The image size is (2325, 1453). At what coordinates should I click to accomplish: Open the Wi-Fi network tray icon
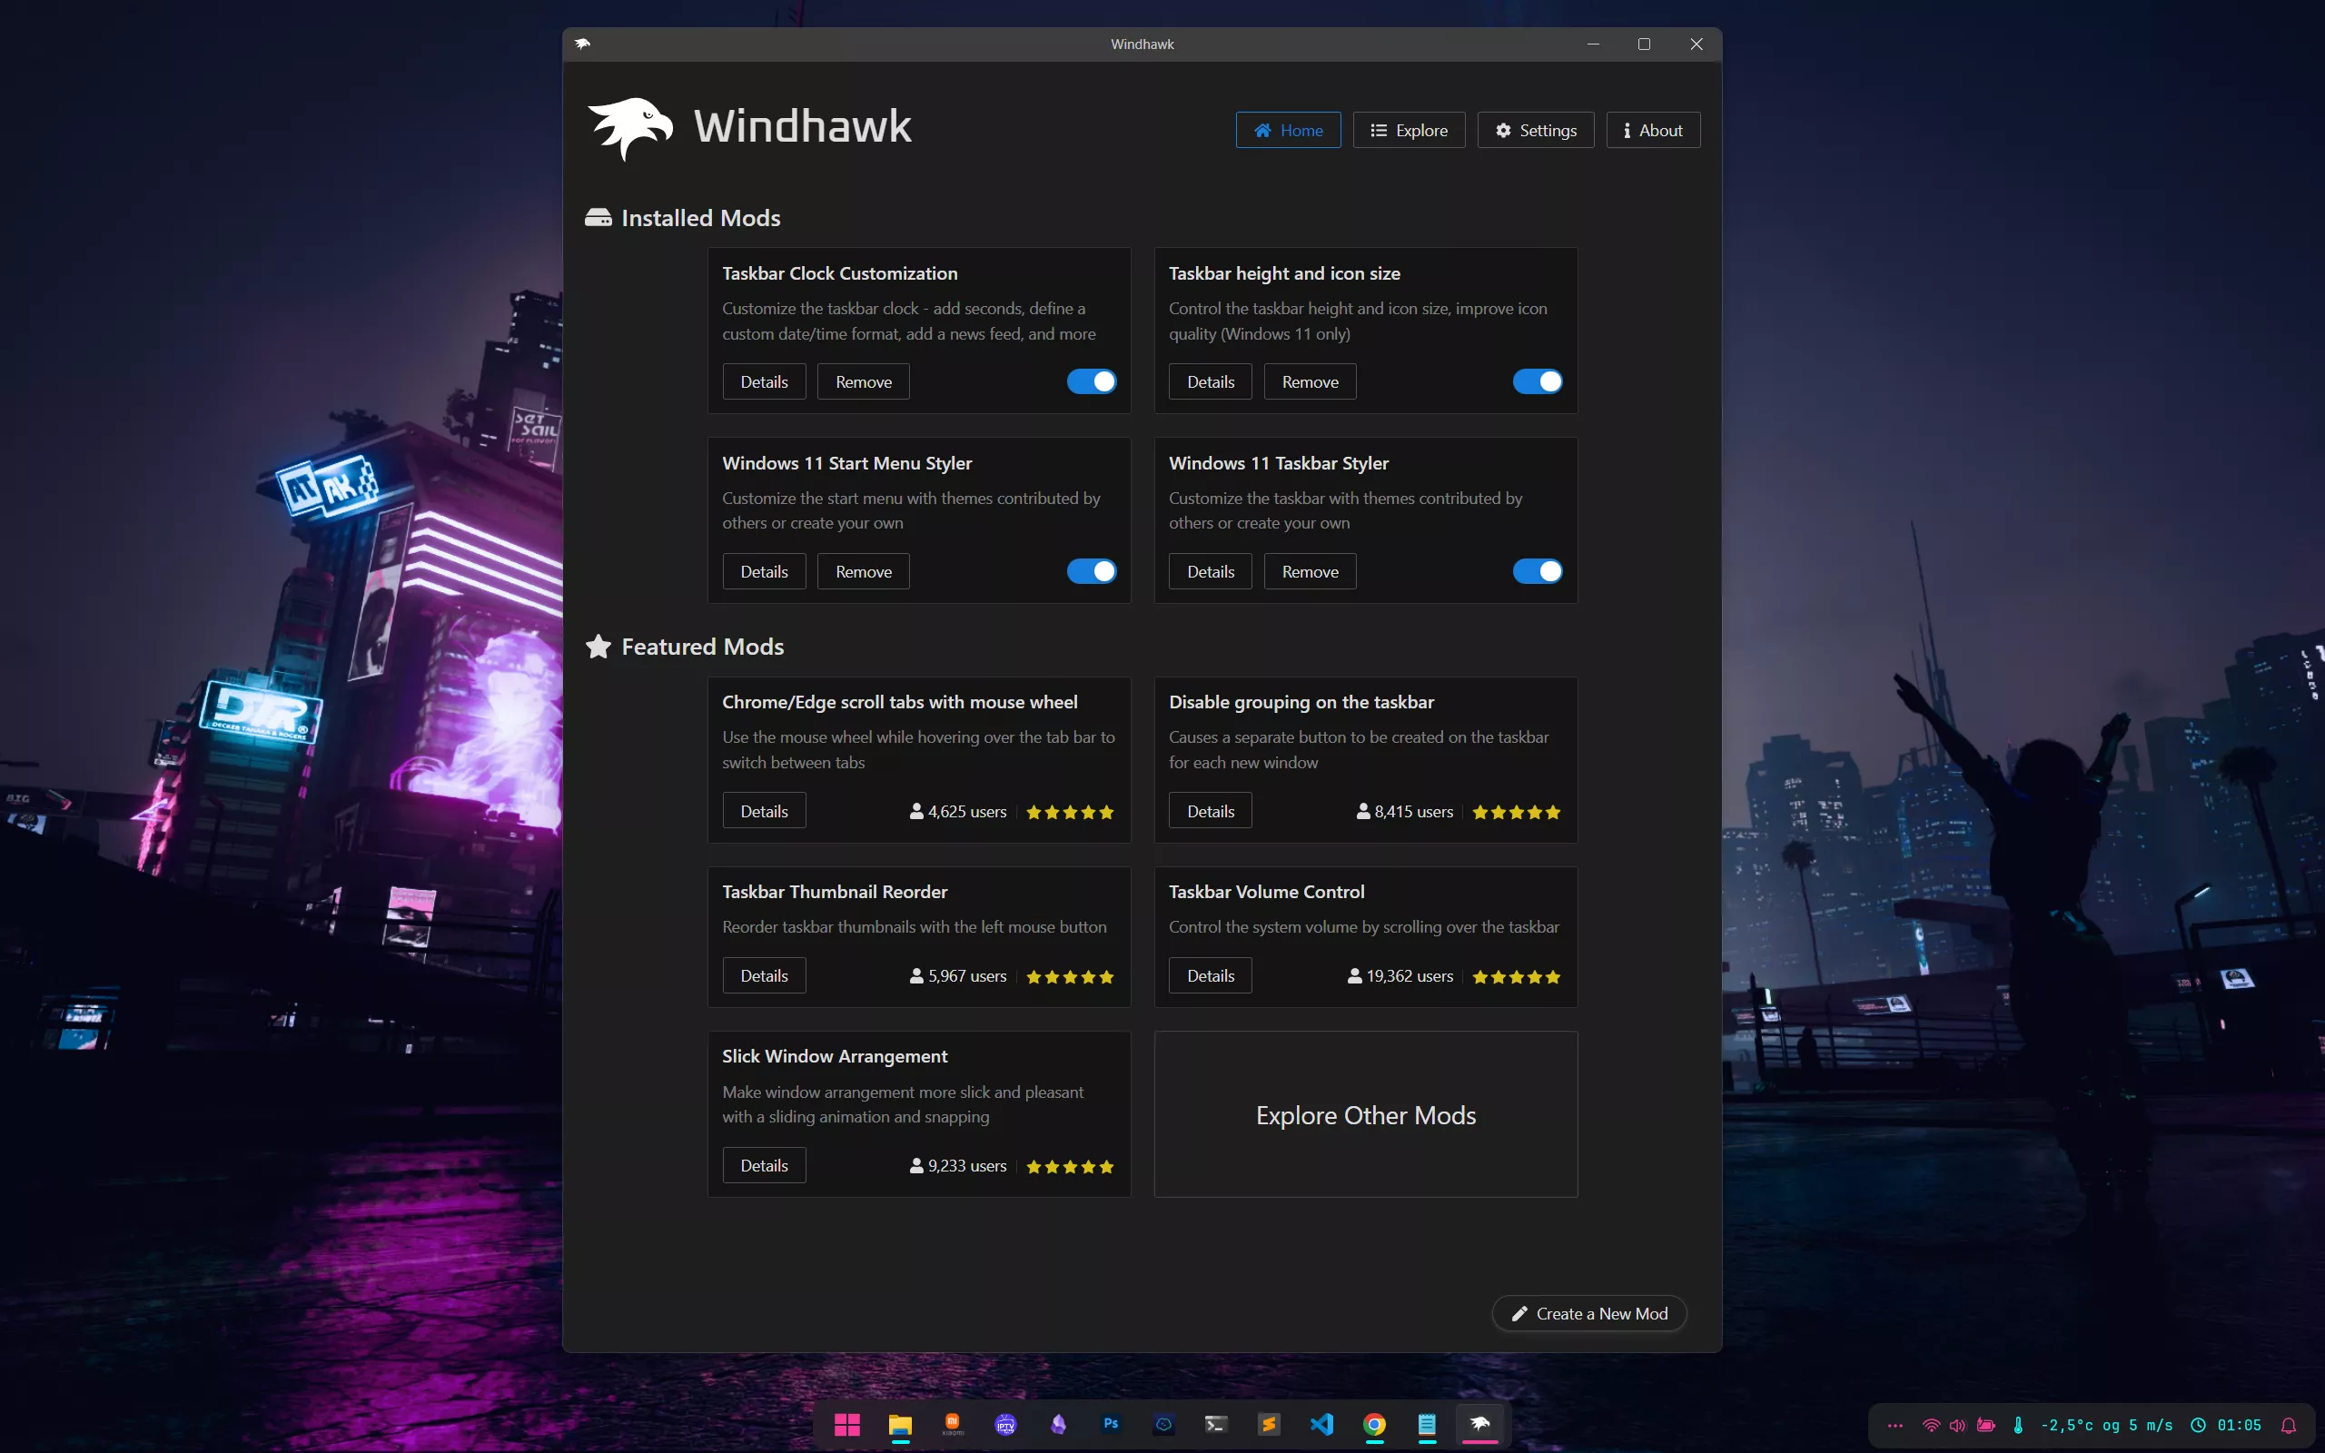tap(1930, 1426)
